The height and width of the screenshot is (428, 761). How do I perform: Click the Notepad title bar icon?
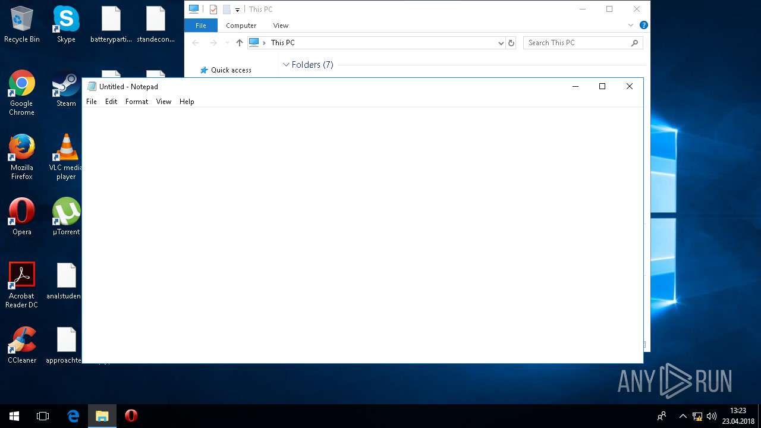click(x=92, y=86)
